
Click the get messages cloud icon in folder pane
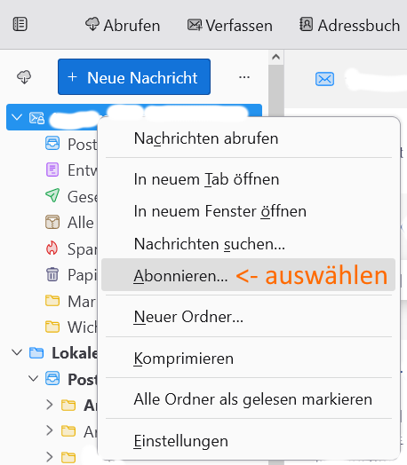click(x=24, y=77)
